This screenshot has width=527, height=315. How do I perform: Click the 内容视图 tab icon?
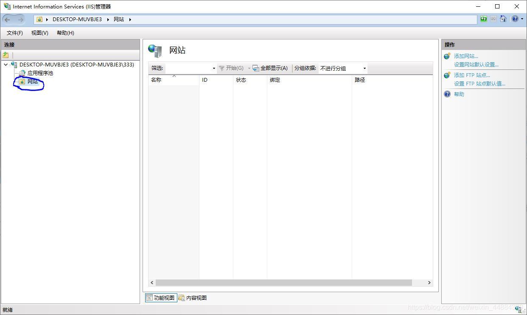tap(182, 298)
